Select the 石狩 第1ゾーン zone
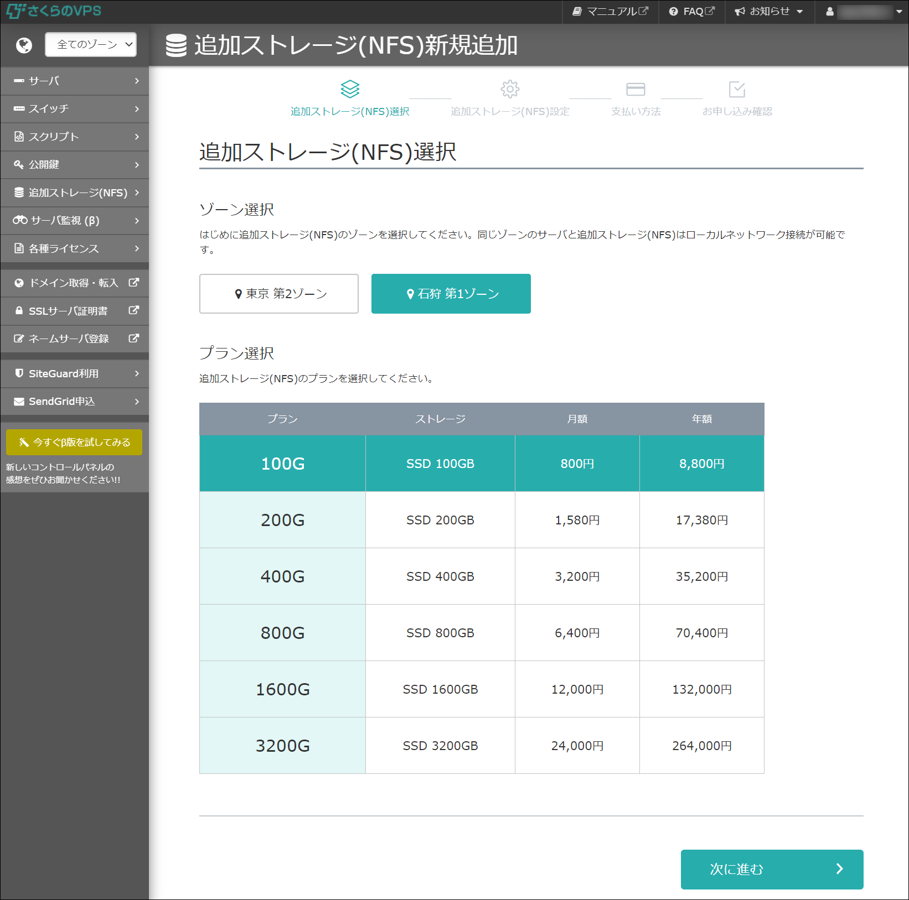The height and width of the screenshot is (900, 909). coord(451,294)
